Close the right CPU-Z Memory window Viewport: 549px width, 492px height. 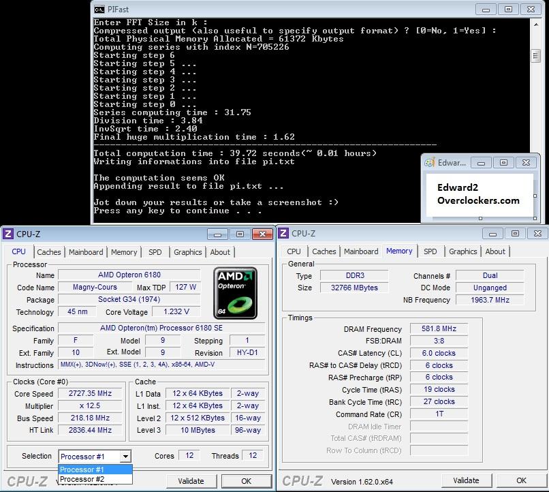537,234
